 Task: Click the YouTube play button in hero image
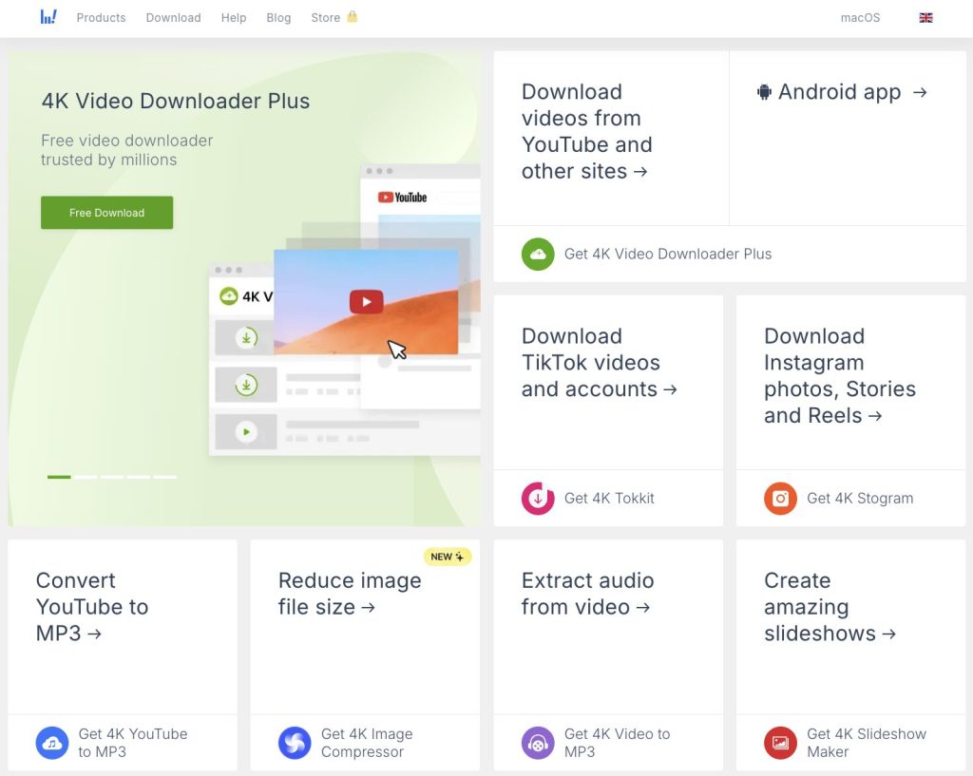click(x=366, y=302)
